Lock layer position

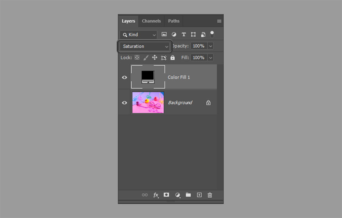pos(155,57)
